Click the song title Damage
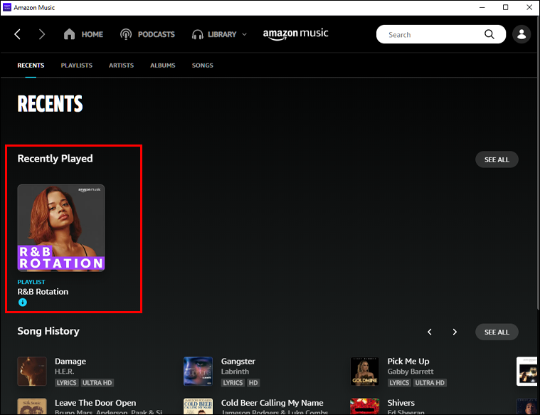Image resolution: width=540 pixels, height=415 pixels. (70, 361)
